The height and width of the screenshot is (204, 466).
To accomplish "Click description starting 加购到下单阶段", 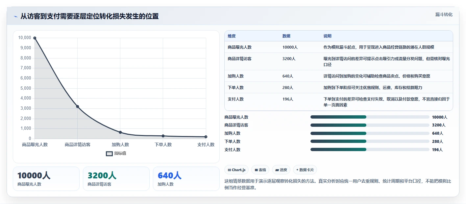I will click(x=373, y=88).
